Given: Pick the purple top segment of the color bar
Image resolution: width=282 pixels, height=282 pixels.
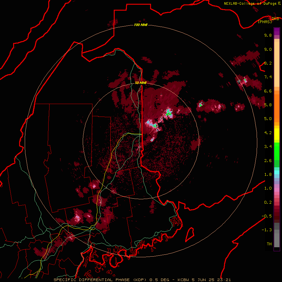Looking at the screenshot, I should (277, 31).
